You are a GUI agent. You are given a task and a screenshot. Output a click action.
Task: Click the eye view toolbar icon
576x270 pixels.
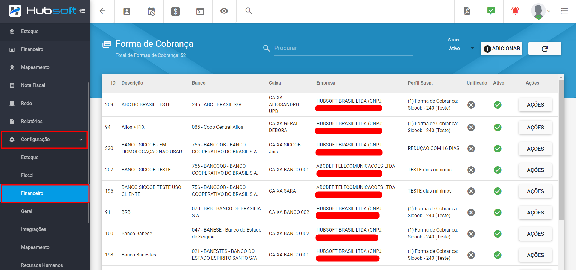[x=224, y=11]
